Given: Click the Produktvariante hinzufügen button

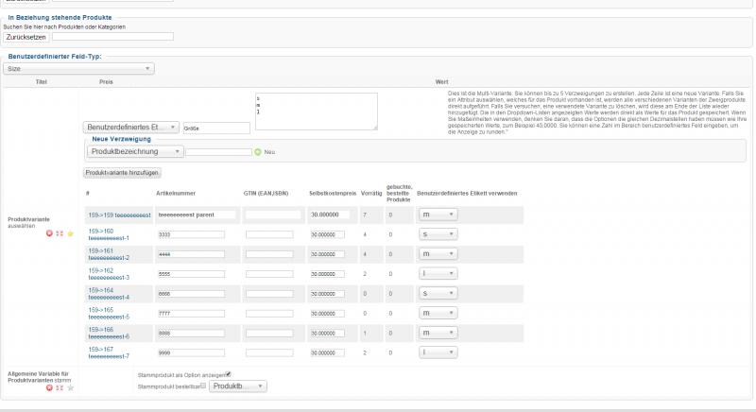Looking at the screenshot, I should click(123, 173).
